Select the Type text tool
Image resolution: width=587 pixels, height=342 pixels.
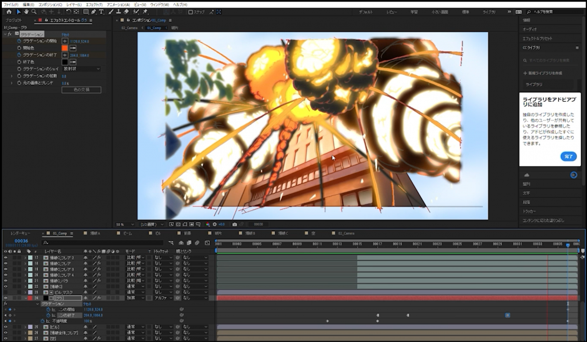click(101, 12)
